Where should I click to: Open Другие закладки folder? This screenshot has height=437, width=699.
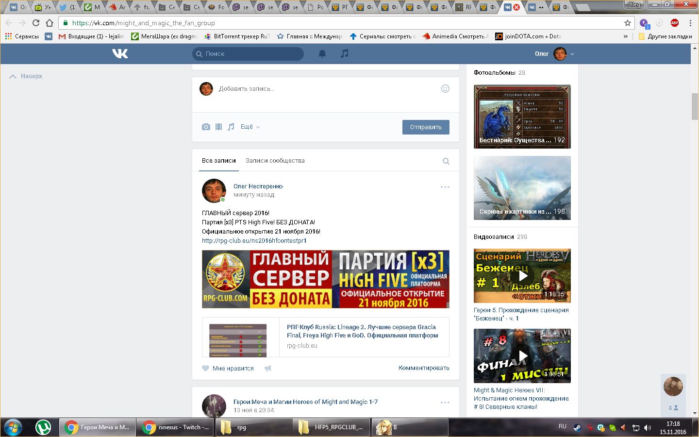click(665, 36)
